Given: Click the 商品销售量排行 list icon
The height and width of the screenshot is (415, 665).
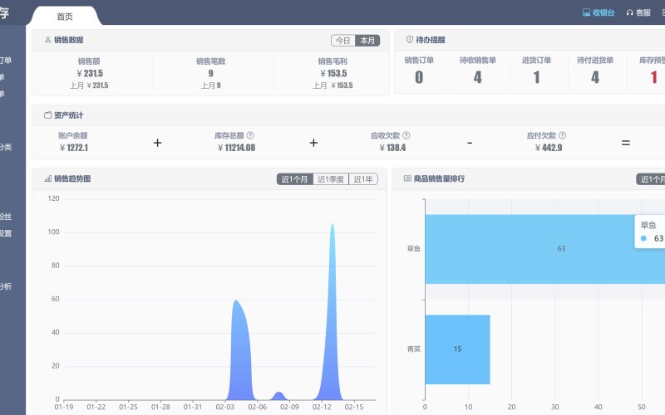Looking at the screenshot, I should [x=407, y=178].
